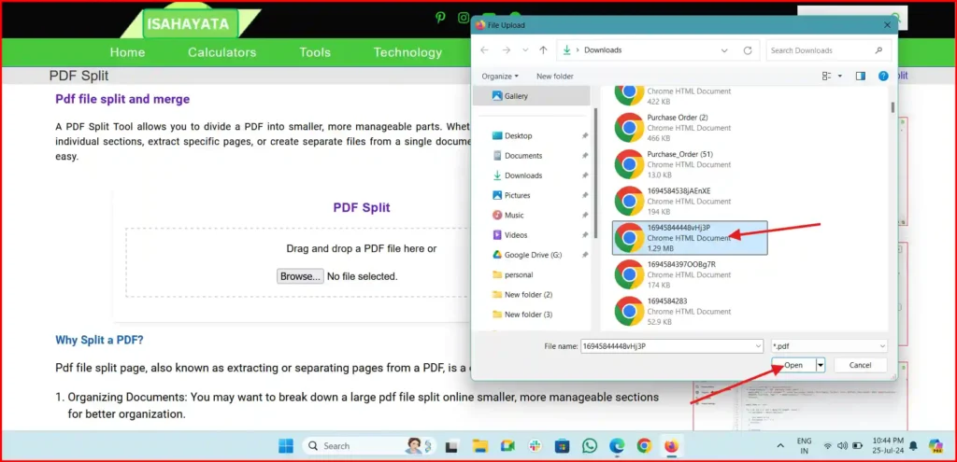Select file 16945844448vHj3P
The image size is (957, 462).
(x=690, y=238)
